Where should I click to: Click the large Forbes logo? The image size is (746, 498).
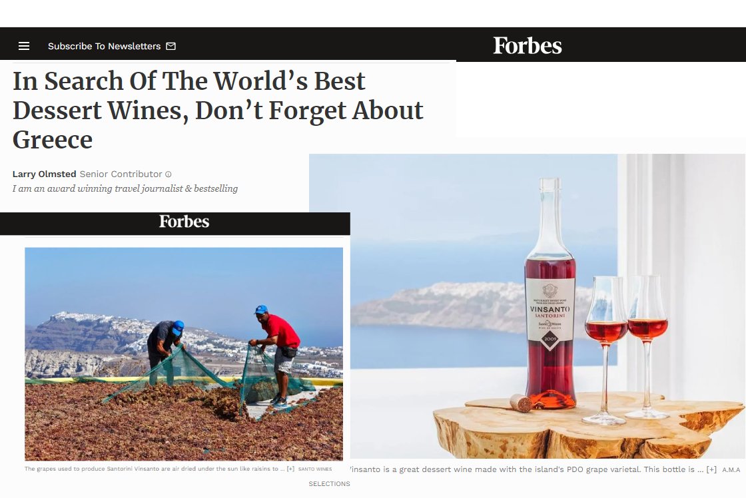pos(527,46)
